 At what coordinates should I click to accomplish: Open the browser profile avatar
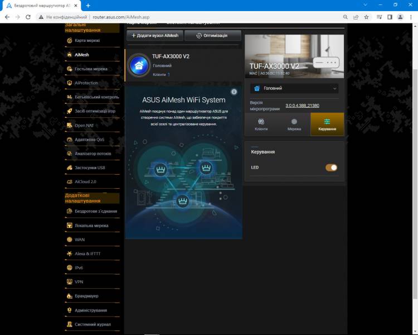click(400, 17)
